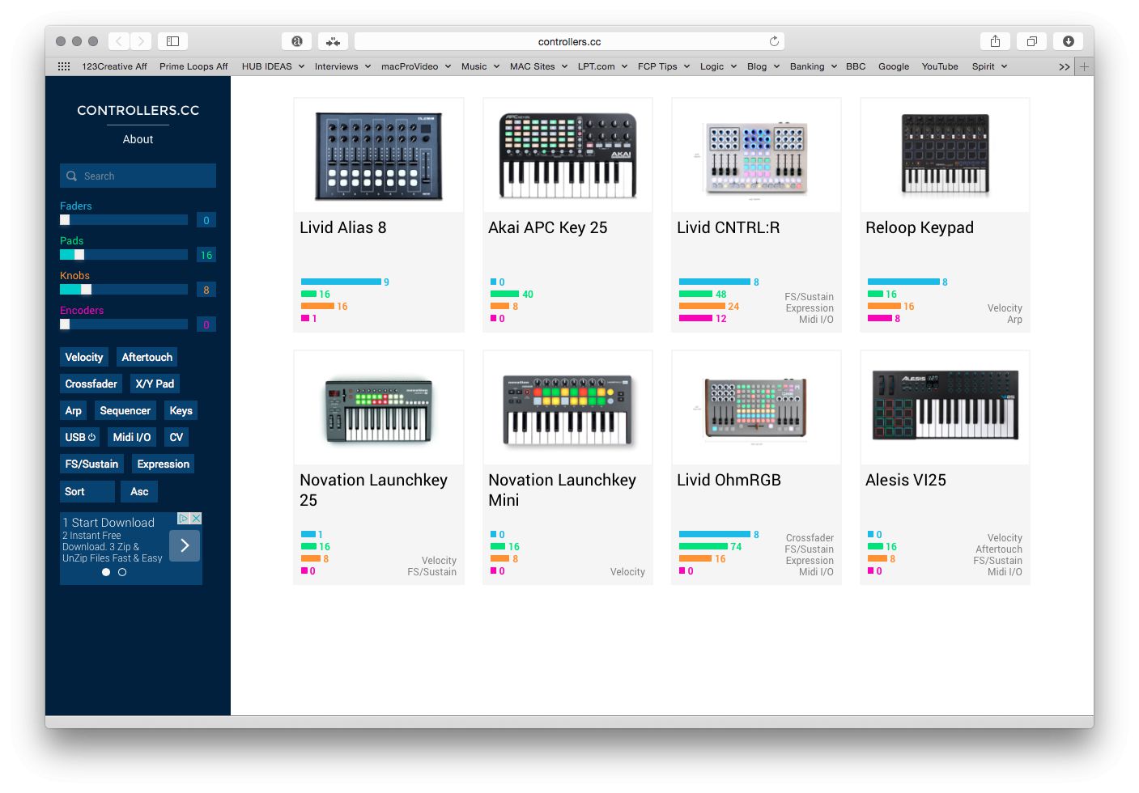Open the BBC bookmark

pyautogui.click(x=856, y=66)
